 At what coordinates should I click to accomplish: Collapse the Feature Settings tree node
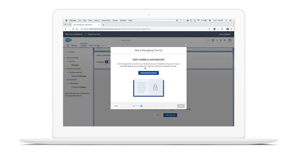click(65, 58)
